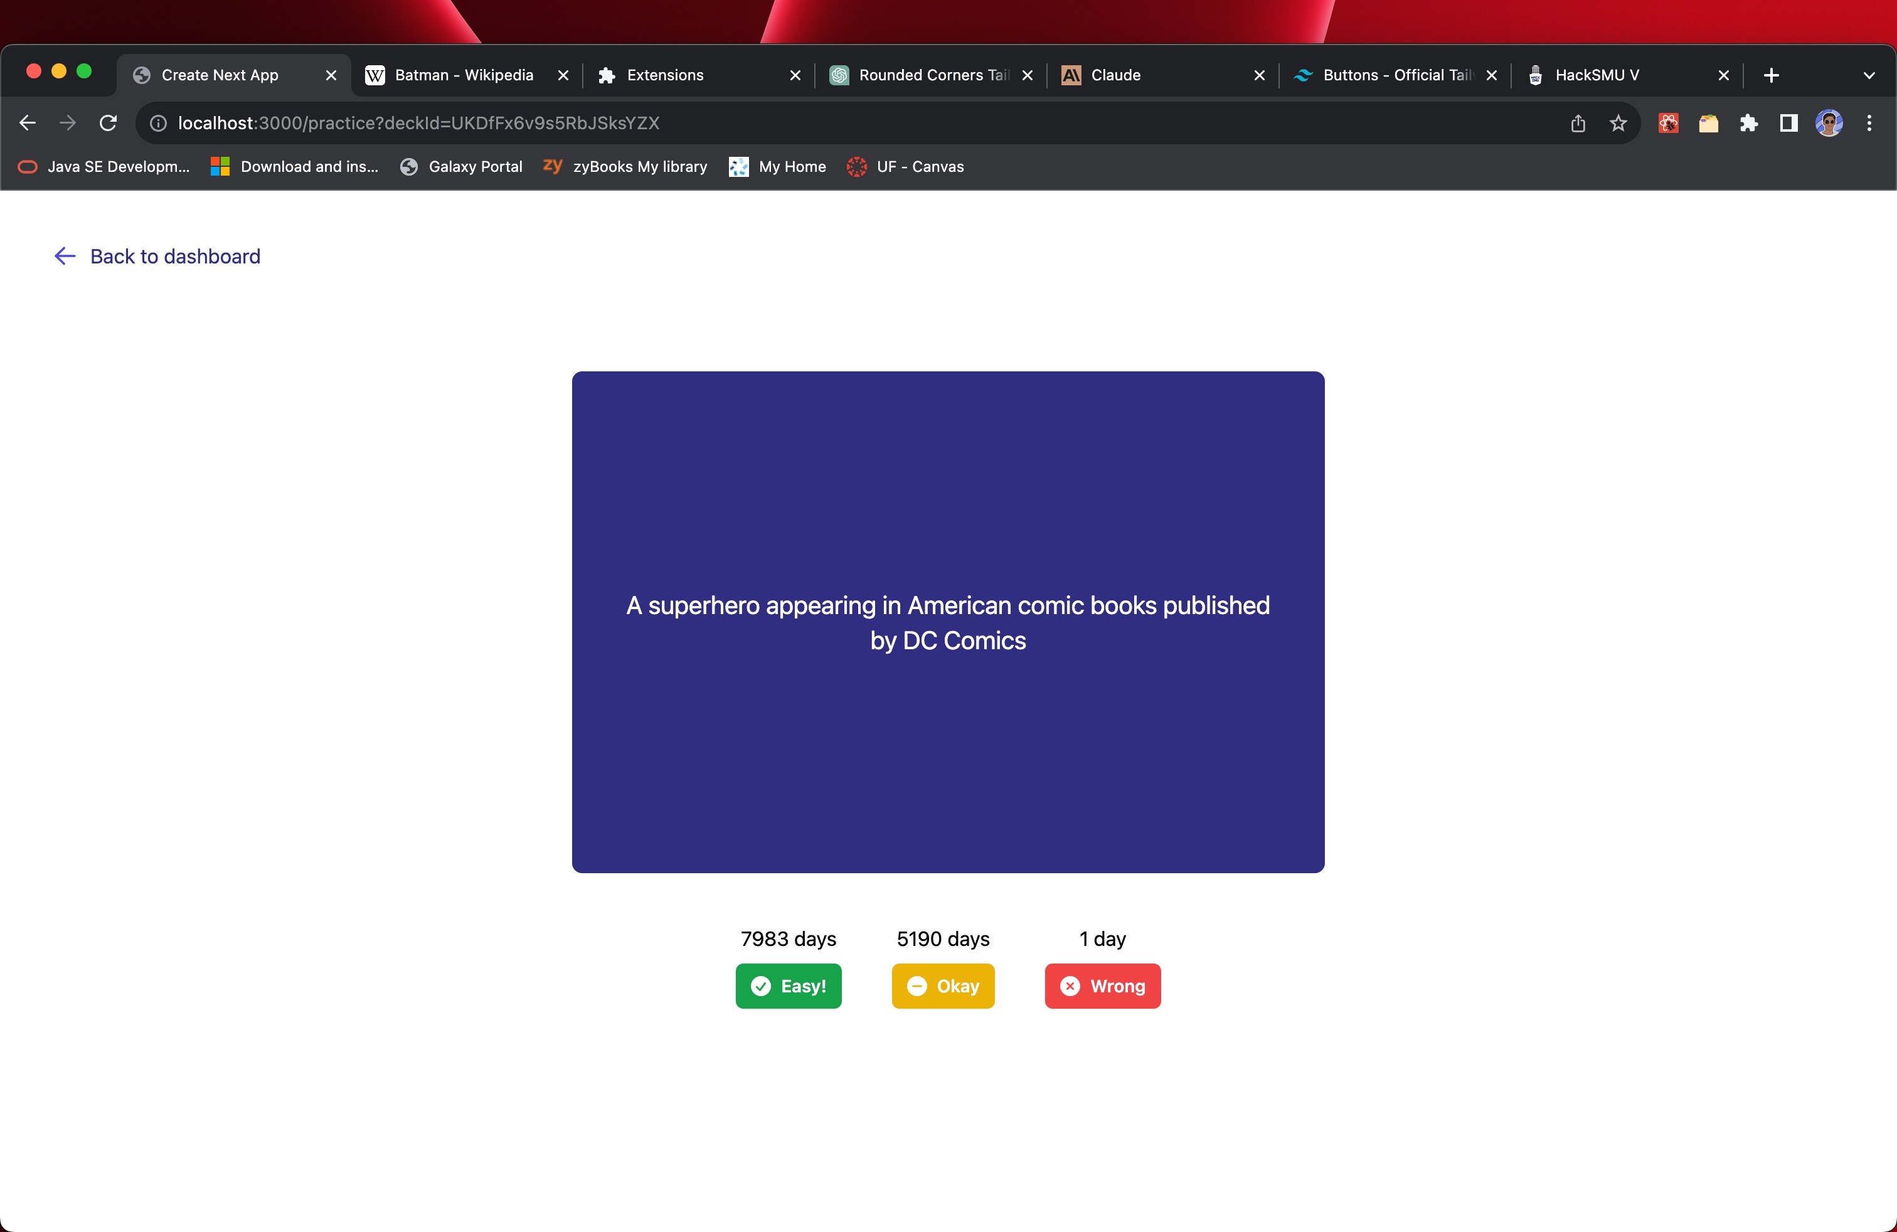
Task: Click the browser back arrow icon
Action: pyautogui.click(x=28, y=123)
